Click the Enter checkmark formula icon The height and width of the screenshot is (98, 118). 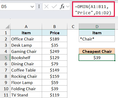(54, 6)
